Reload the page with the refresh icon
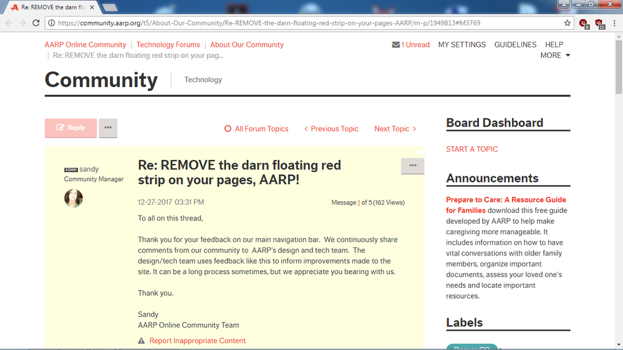 pyautogui.click(x=37, y=23)
